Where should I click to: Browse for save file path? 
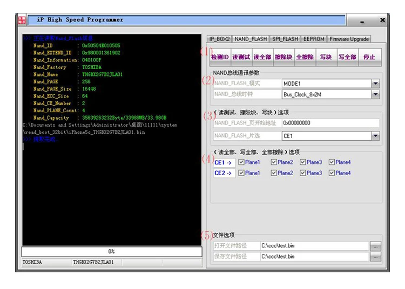[x=375, y=257]
